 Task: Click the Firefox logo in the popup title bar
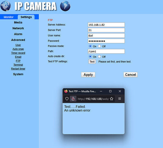pyautogui.click(x=66, y=91)
